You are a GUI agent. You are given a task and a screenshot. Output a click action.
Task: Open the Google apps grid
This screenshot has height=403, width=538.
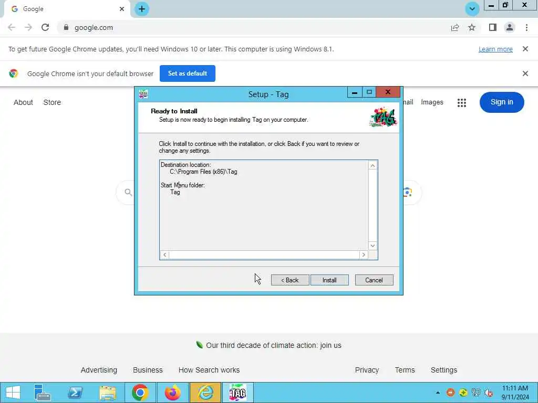point(462,102)
